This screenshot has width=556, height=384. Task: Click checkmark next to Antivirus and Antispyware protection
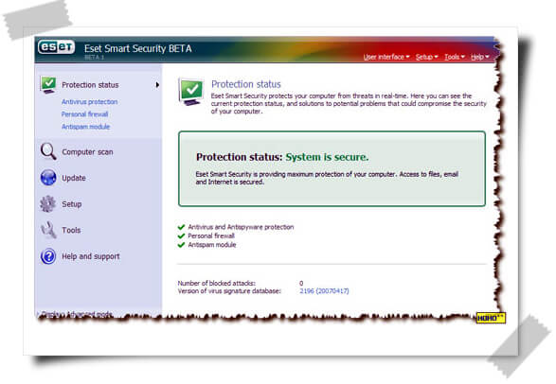(181, 227)
